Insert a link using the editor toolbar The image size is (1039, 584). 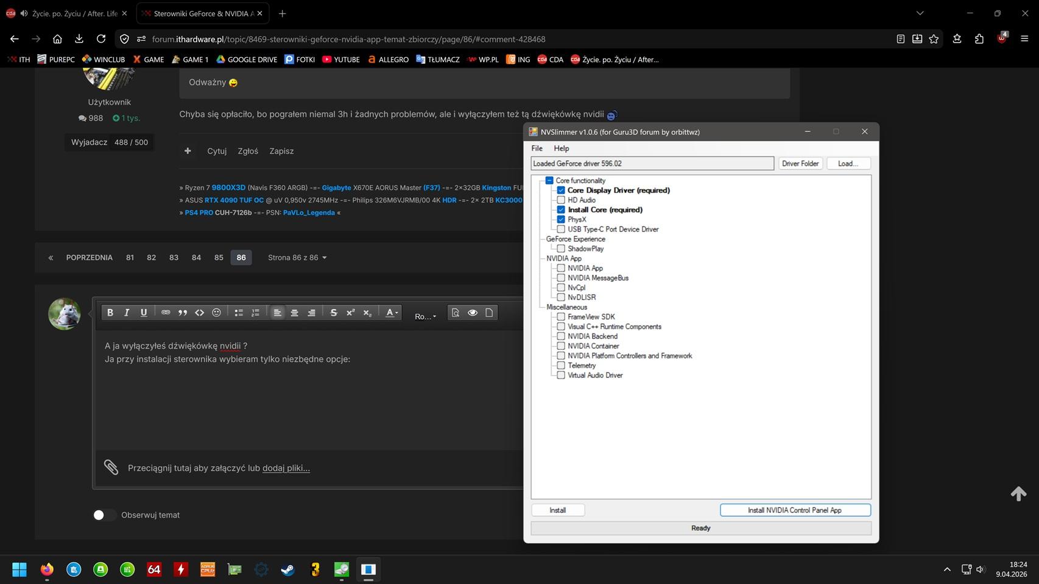166,313
